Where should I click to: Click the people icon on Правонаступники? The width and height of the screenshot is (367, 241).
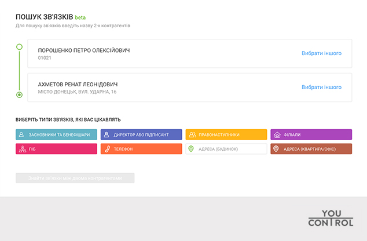[192, 134]
